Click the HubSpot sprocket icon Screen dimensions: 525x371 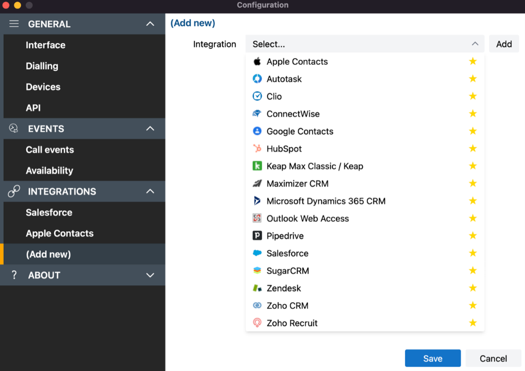(x=257, y=149)
